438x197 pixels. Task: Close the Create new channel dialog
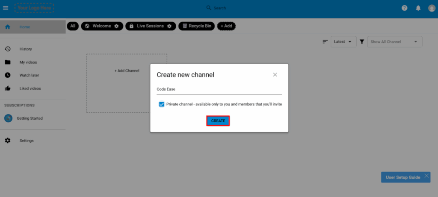click(x=275, y=75)
